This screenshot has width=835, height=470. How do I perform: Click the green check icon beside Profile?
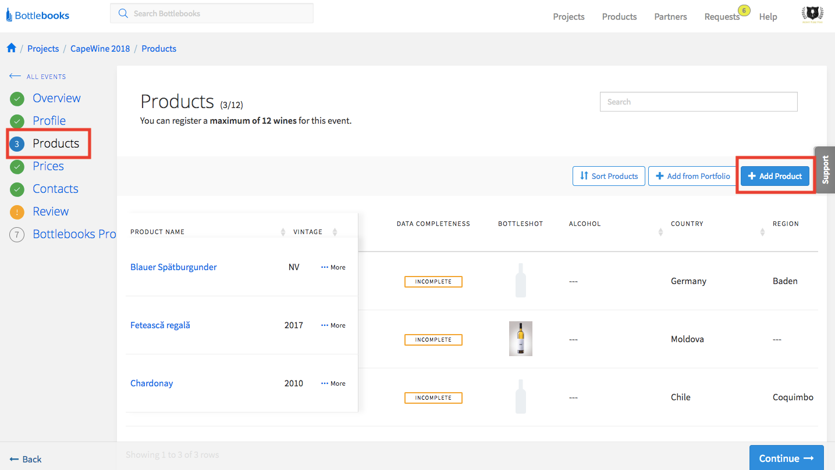point(17,121)
